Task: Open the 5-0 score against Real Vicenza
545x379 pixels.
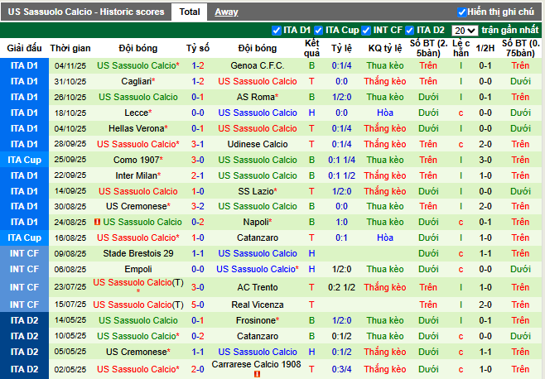Action: [x=198, y=305]
